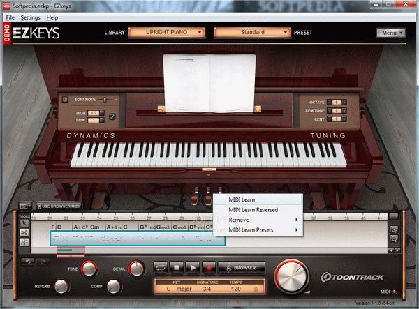
Task: Open the track menu dropdown left of Use Browser MIDI
Action: click(25, 206)
